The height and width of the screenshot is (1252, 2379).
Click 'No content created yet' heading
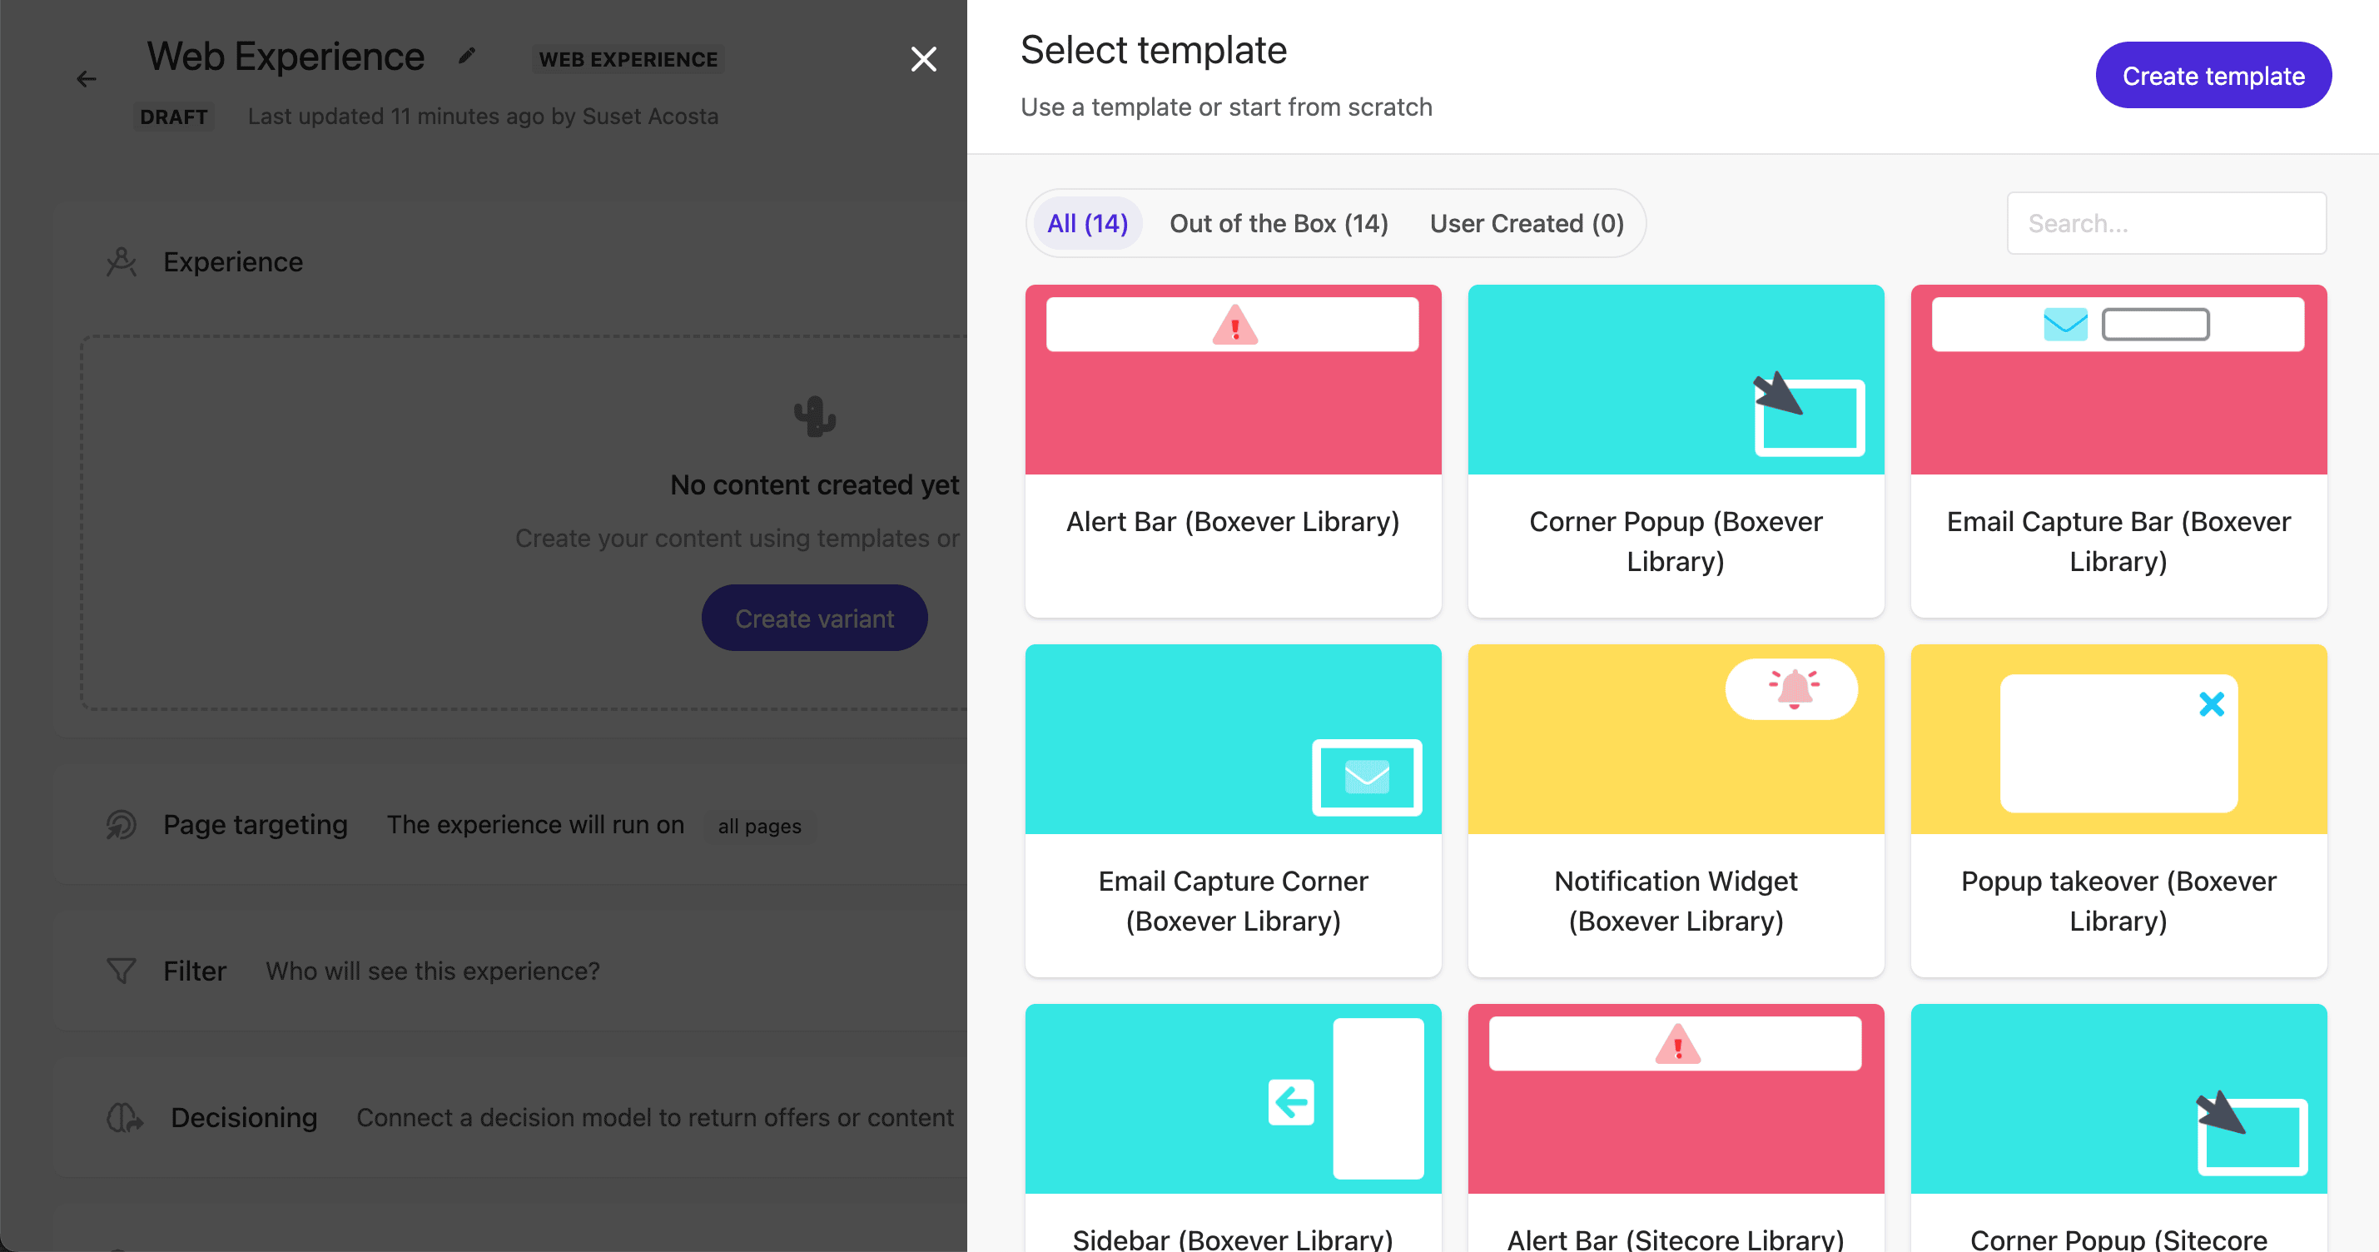815,484
